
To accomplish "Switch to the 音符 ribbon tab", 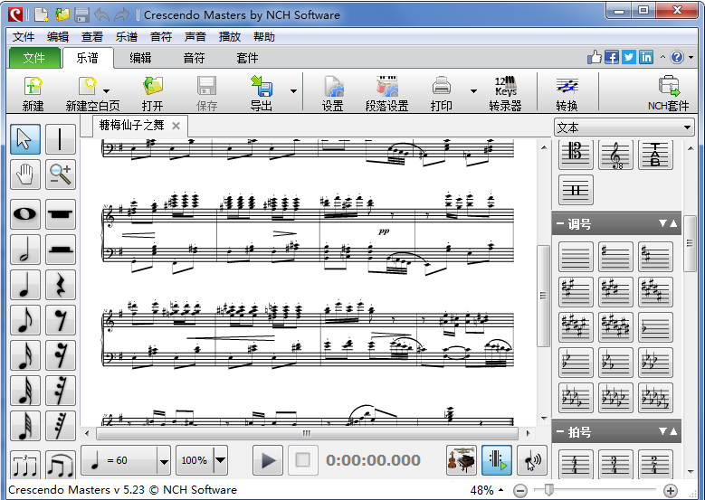I will [194, 58].
